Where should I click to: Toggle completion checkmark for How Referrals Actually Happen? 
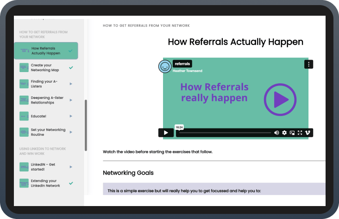70,50
